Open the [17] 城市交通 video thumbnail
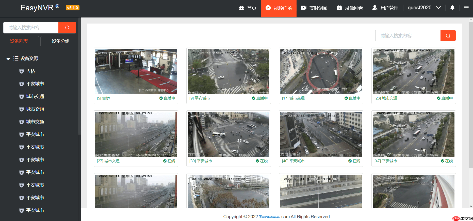 click(x=321, y=71)
